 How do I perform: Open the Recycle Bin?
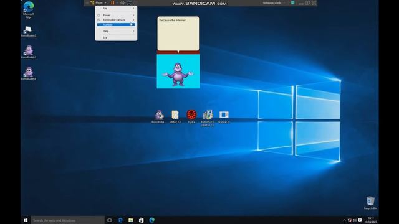click(370, 203)
